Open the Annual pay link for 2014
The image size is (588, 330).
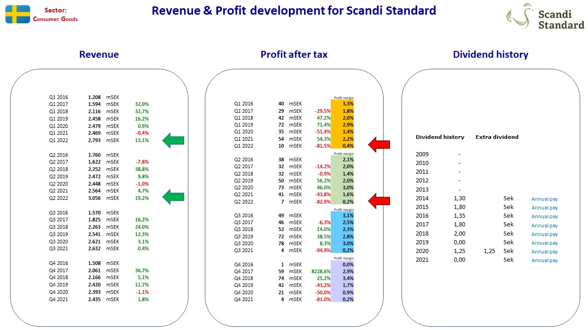(545, 199)
